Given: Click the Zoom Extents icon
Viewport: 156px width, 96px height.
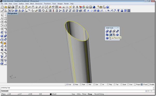Looking at the screenshot, I should 46,7.
